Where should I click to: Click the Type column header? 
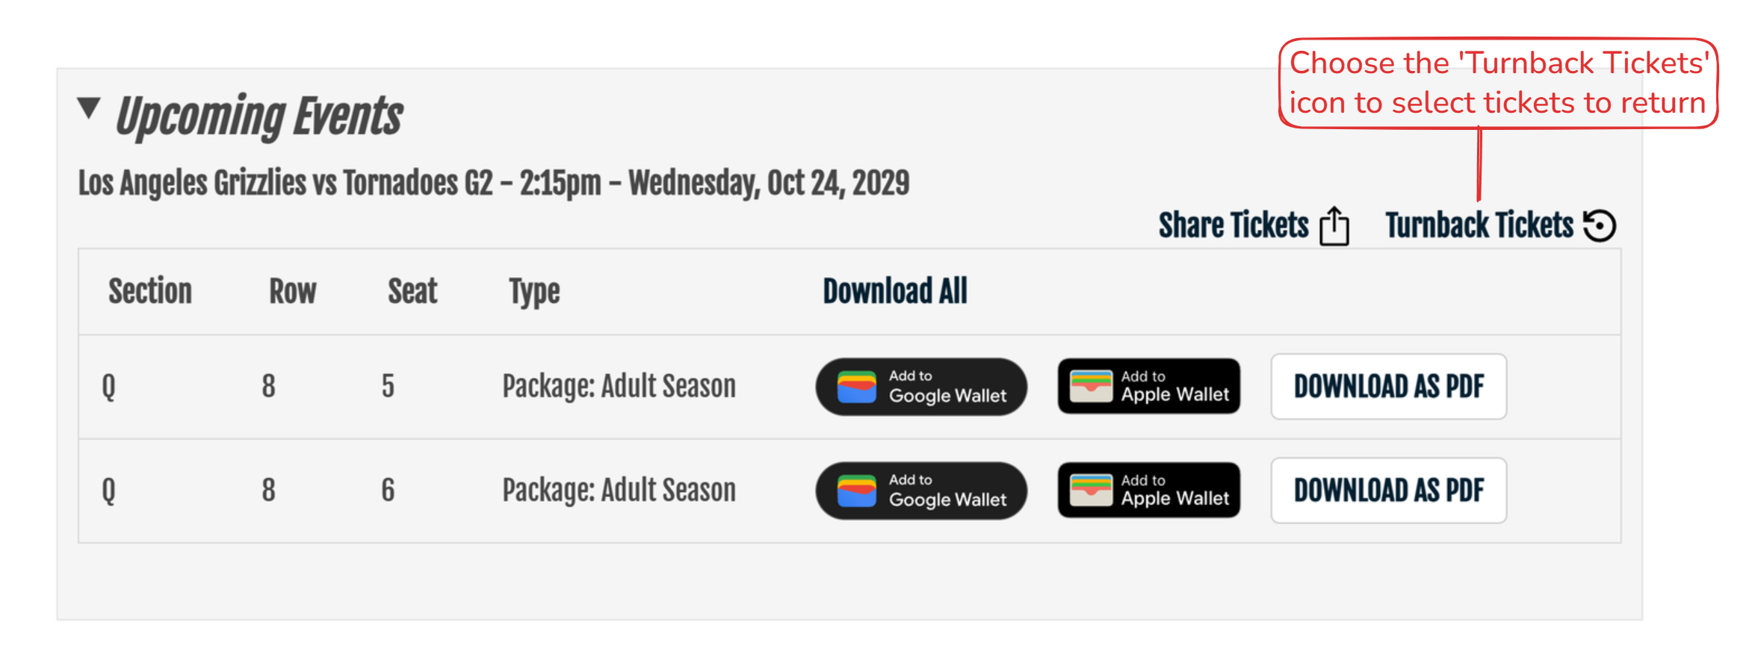tap(534, 291)
